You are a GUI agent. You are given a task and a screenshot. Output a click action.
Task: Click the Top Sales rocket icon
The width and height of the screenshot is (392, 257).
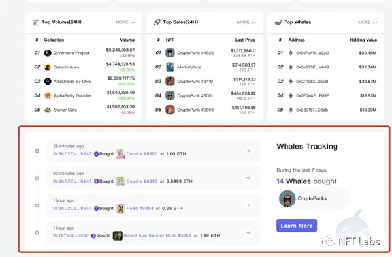157,22
